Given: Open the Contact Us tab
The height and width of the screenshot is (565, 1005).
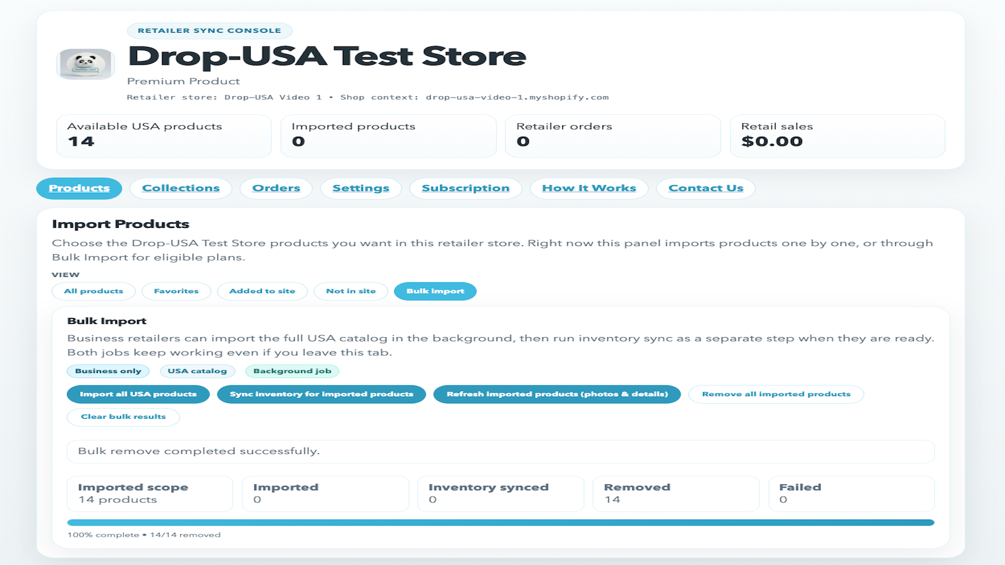Looking at the screenshot, I should click(x=706, y=188).
